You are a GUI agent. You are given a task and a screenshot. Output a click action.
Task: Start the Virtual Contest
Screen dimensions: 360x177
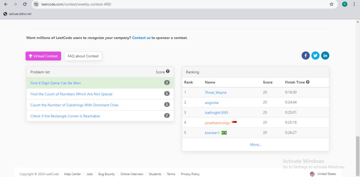point(43,56)
